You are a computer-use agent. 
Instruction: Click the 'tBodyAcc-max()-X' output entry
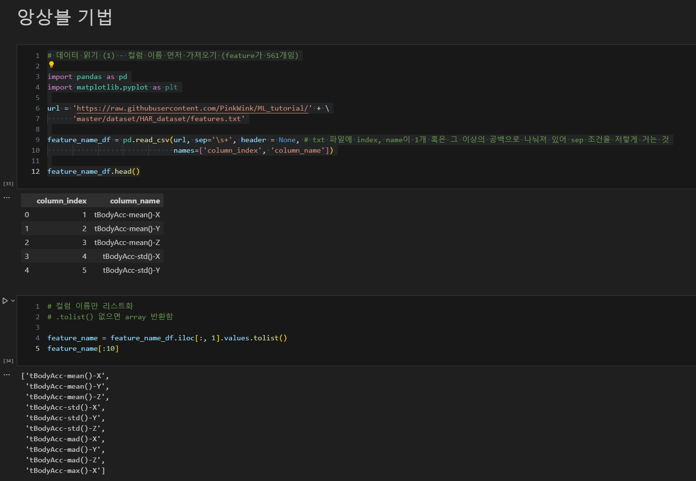pos(66,470)
